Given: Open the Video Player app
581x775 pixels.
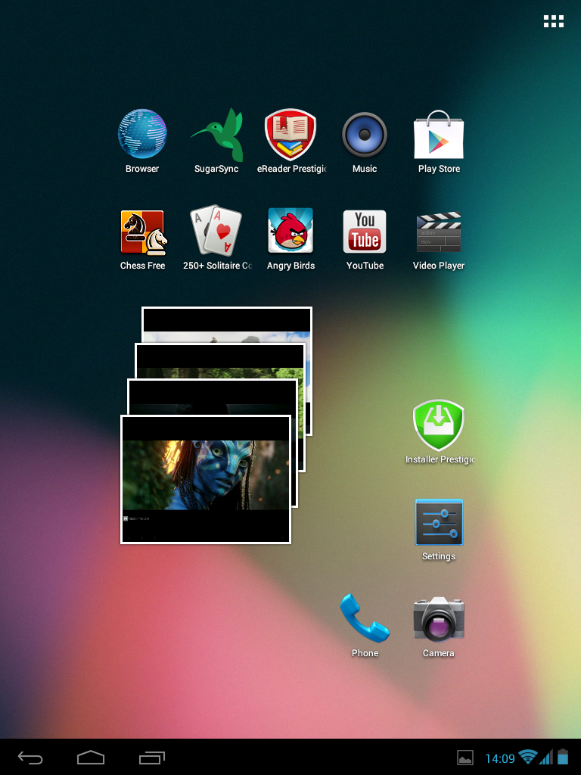Looking at the screenshot, I should click(x=439, y=239).
